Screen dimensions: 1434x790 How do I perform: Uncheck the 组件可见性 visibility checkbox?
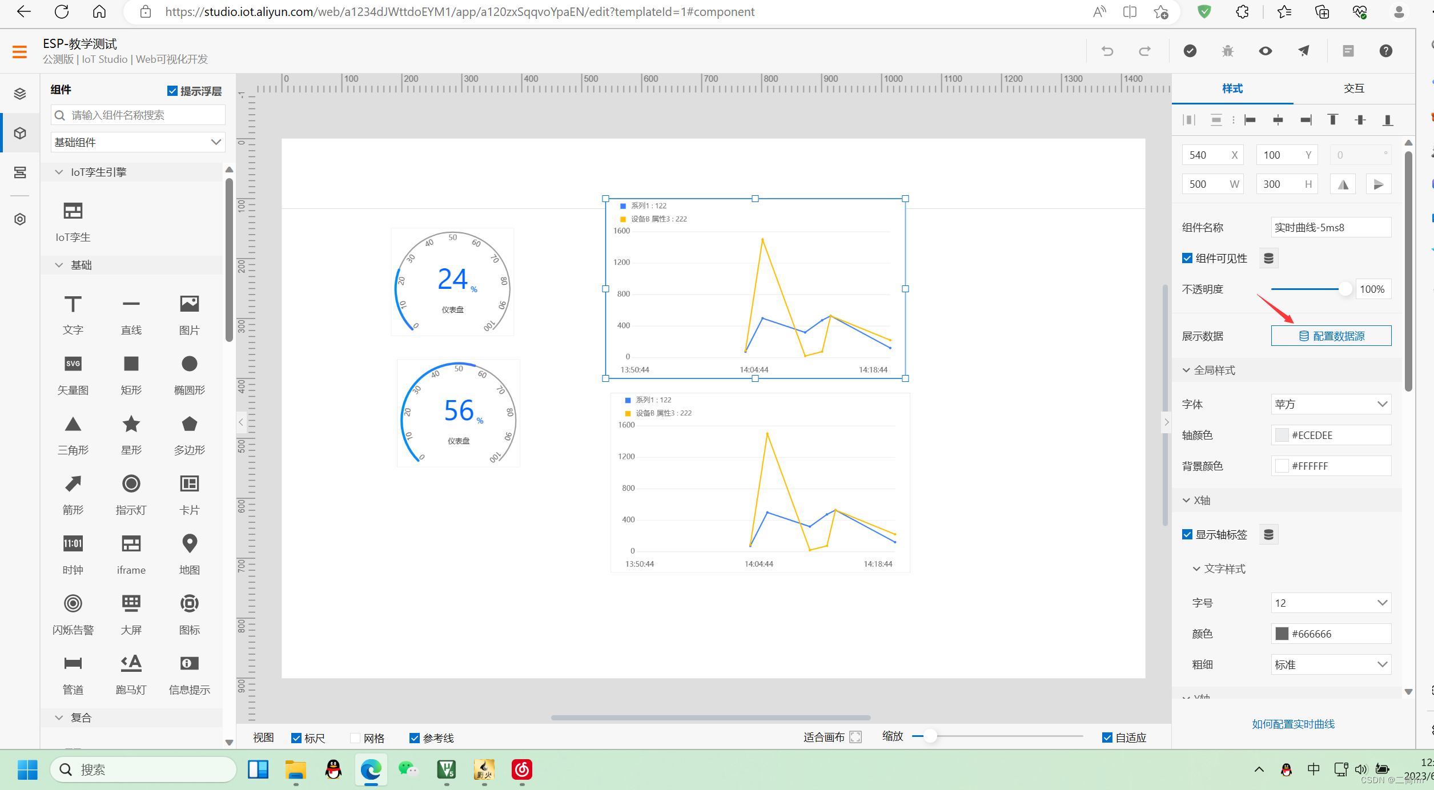(x=1187, y=258)
